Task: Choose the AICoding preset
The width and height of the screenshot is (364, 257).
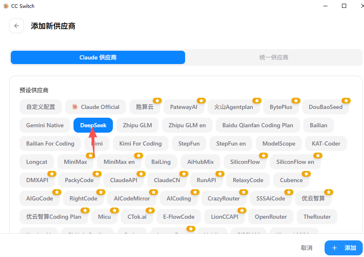Action: point(179,198)
